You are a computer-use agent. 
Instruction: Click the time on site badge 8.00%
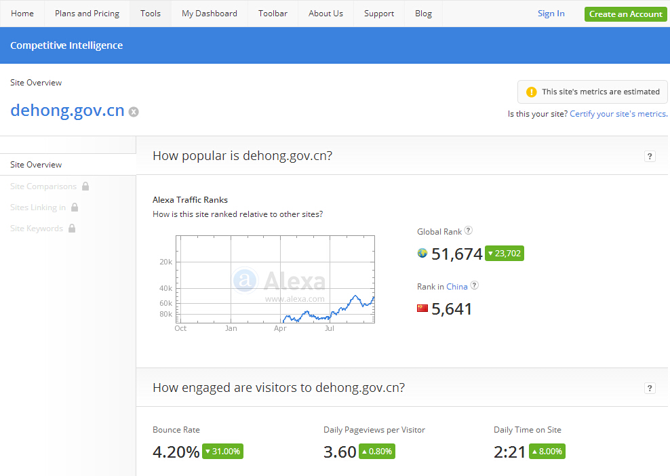[547, 451]
